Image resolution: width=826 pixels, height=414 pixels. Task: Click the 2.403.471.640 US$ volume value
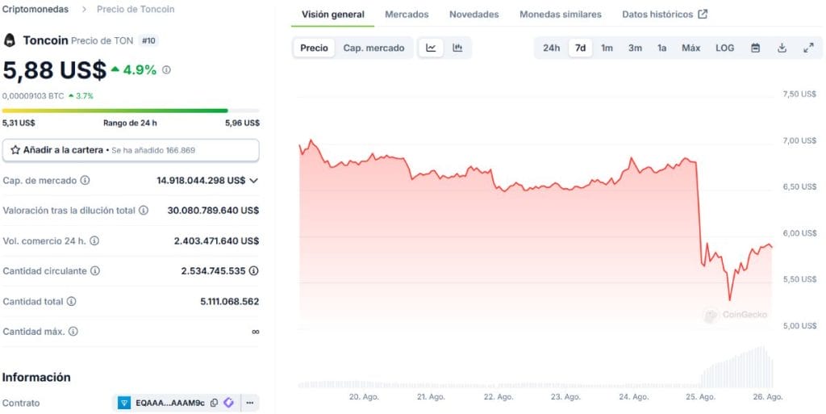(x=216, y=240)
